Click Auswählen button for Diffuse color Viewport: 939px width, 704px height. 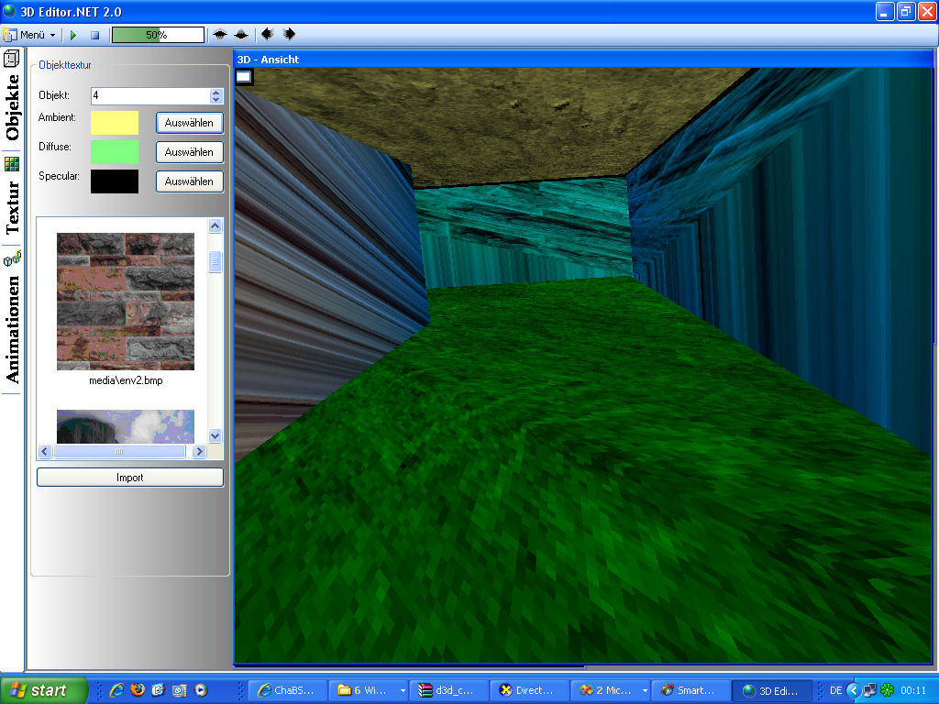tap(189, 152)
